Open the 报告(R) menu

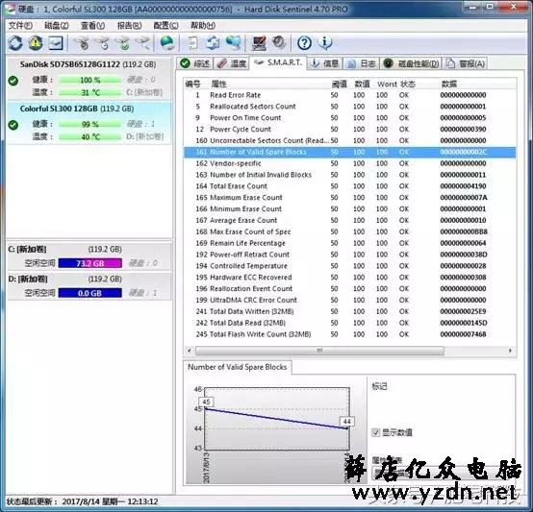tap(129, 25)
